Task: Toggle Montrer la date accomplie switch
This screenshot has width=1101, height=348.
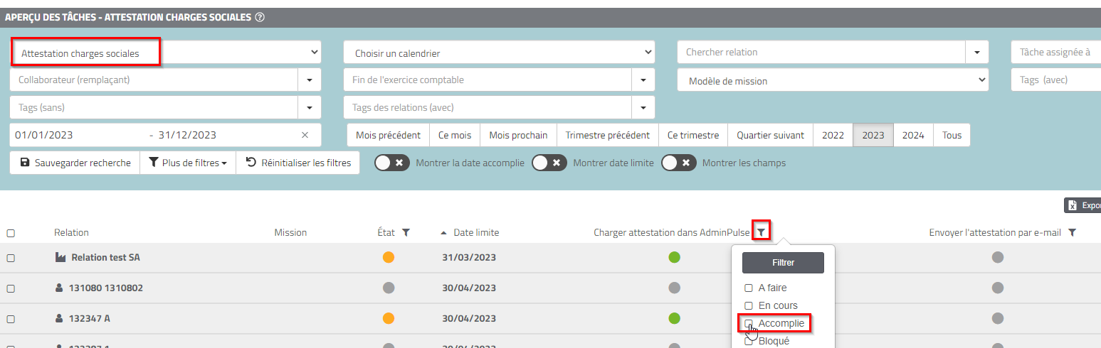Action: pyautogui.click(x=392, y=163)
